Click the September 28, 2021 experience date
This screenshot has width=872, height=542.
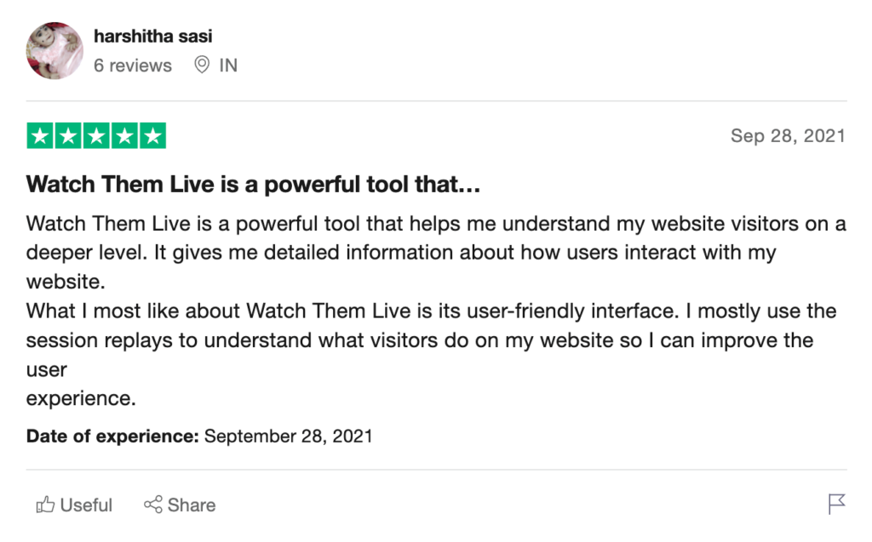click(x=288, y=436)
